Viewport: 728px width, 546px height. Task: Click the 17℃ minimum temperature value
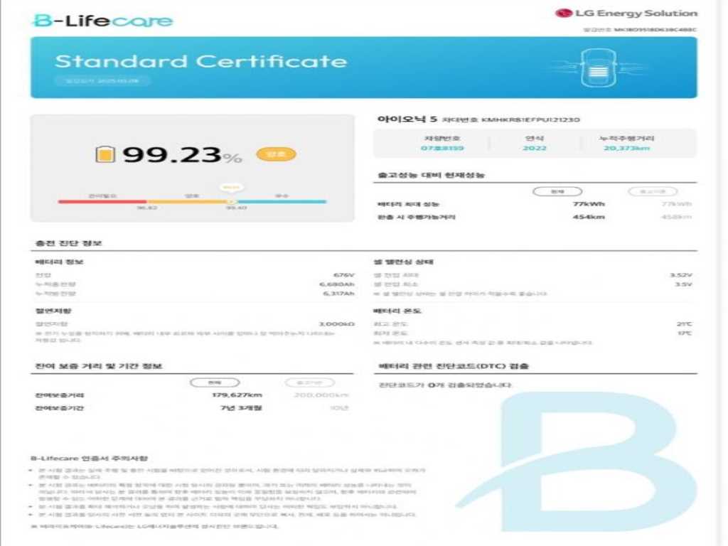(x=685, y=333)
